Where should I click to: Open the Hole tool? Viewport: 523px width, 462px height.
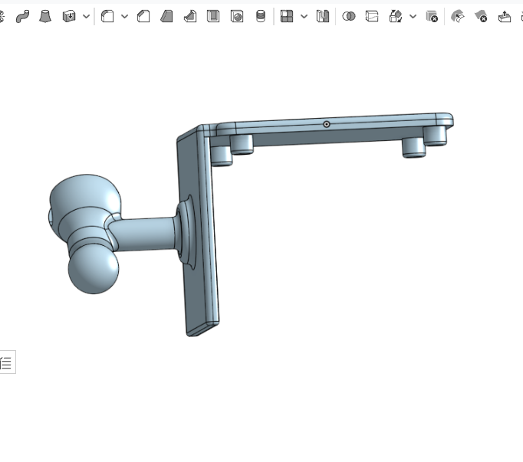click(237, 16)
